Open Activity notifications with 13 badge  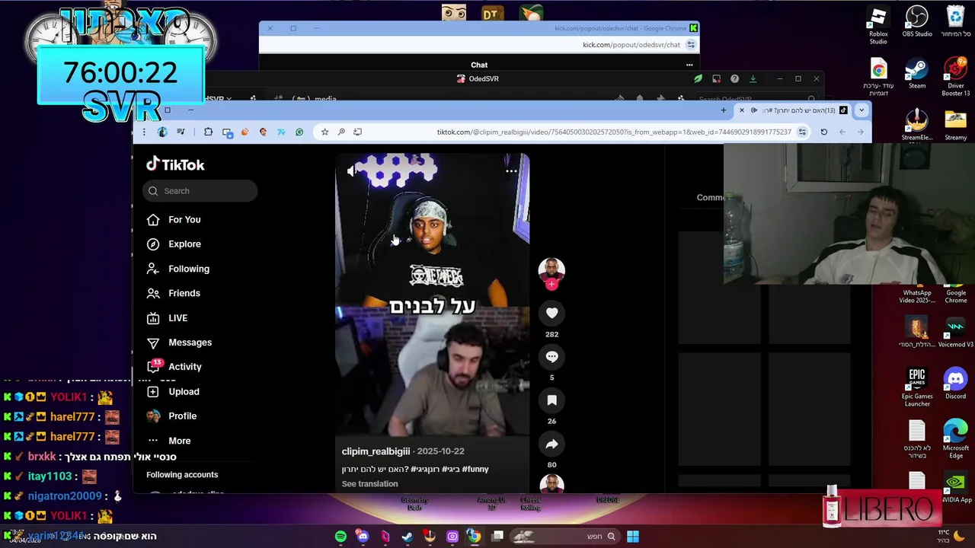(175, 367)
